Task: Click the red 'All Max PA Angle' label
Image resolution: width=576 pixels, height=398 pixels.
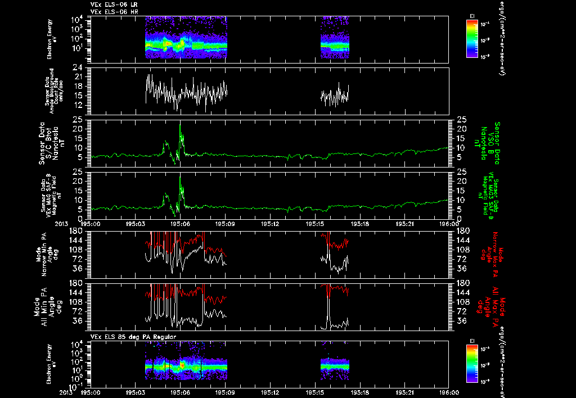Action: click(492, 307)
